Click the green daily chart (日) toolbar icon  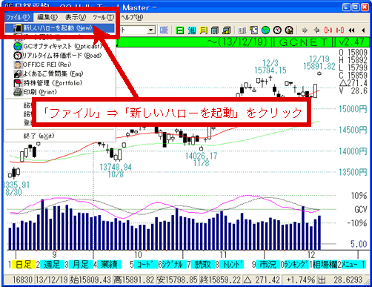tap(180, 30)
